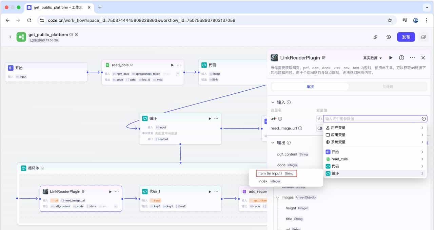Click the back arrow beside workflow name
The width and height of the screenshot is (434, 230).
[x=10, y=37]
